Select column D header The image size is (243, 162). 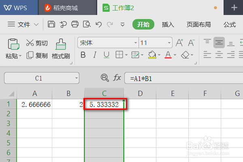pos(140,94)
